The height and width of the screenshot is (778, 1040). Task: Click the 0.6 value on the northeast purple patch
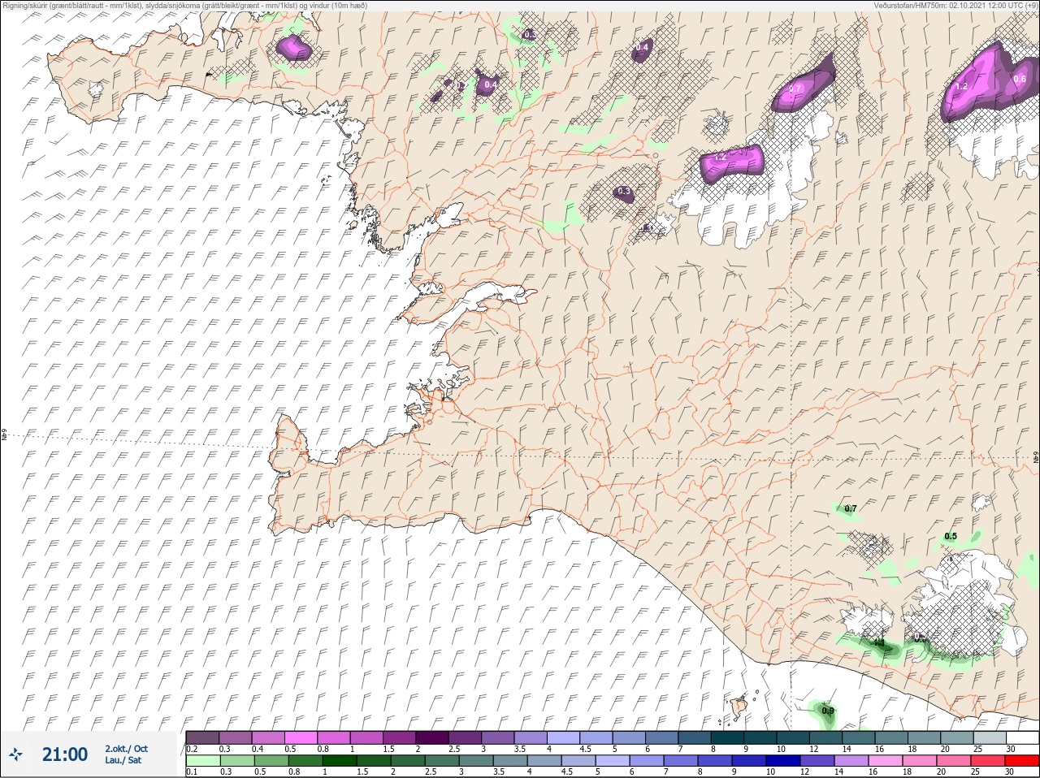[1020, 79]
